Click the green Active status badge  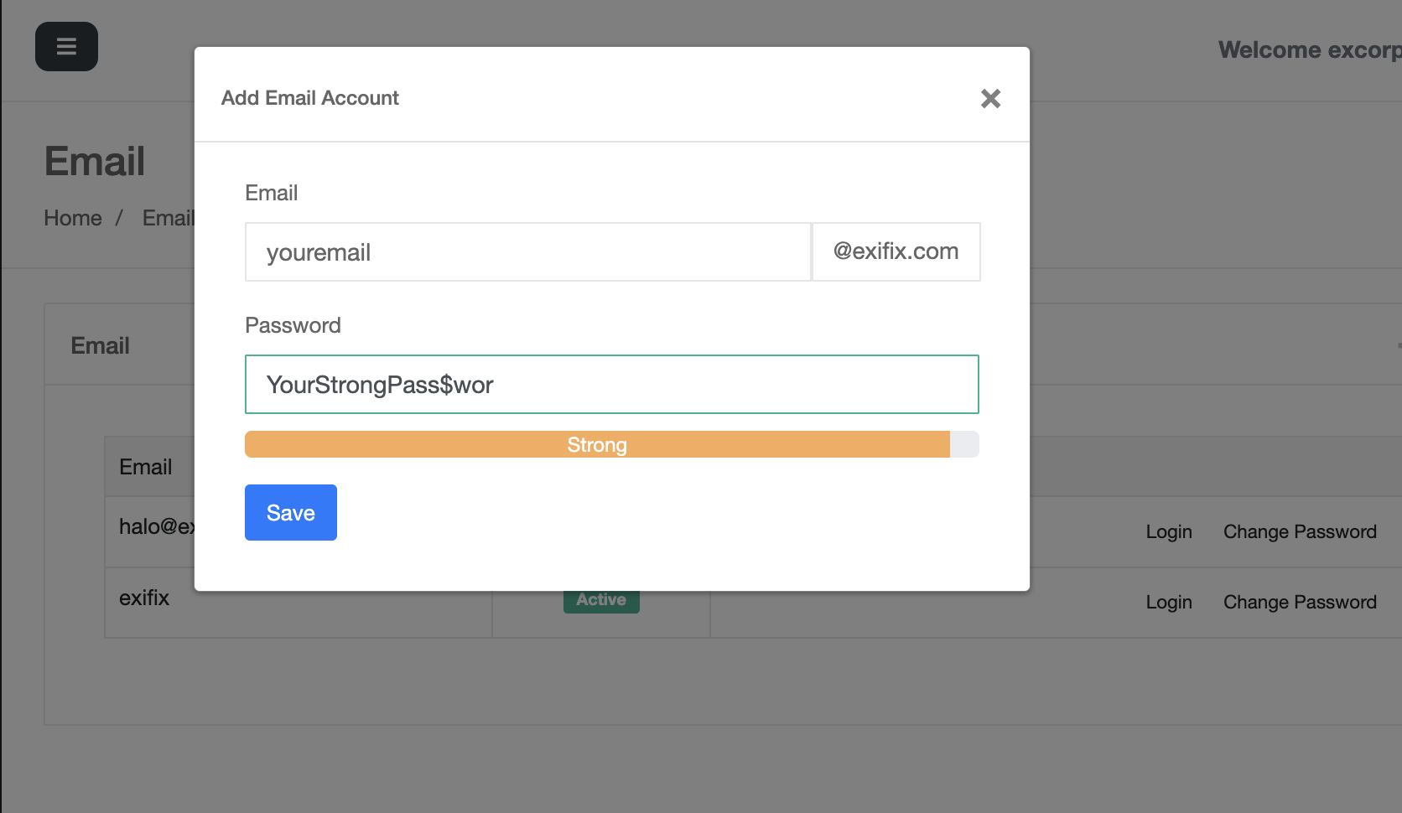click(600, 602)
